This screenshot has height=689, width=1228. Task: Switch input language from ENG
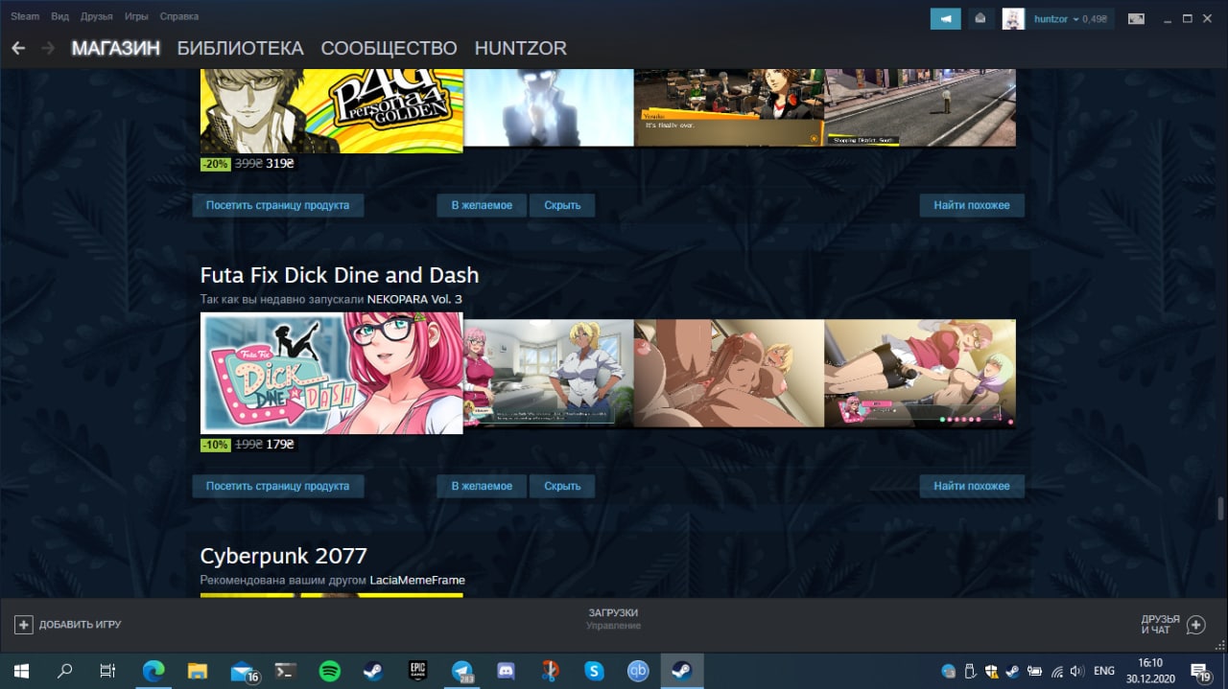coord(1104,671)
